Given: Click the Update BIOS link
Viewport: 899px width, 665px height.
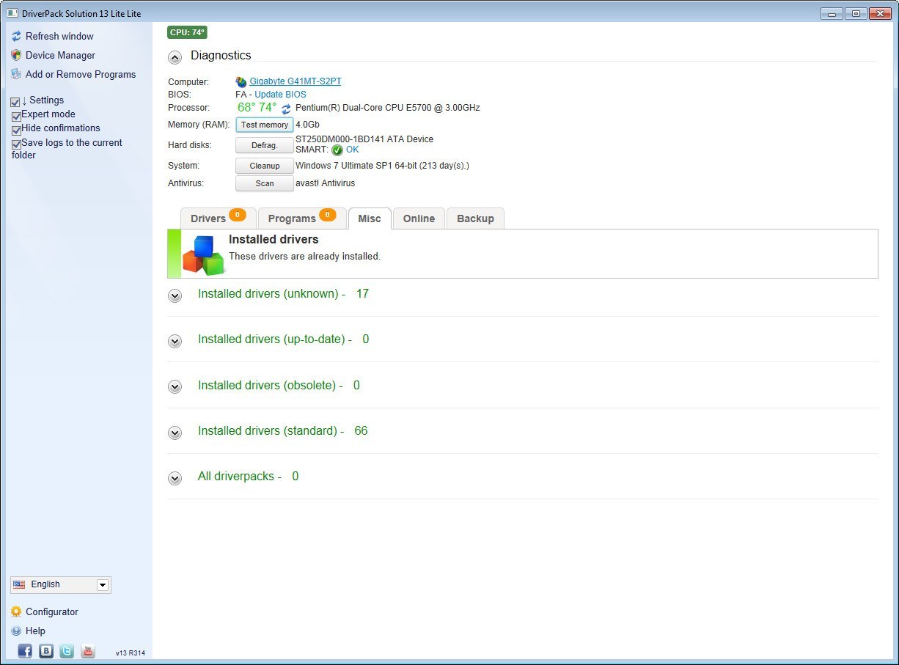Looking at the screenshot, I should click(280, 95).
